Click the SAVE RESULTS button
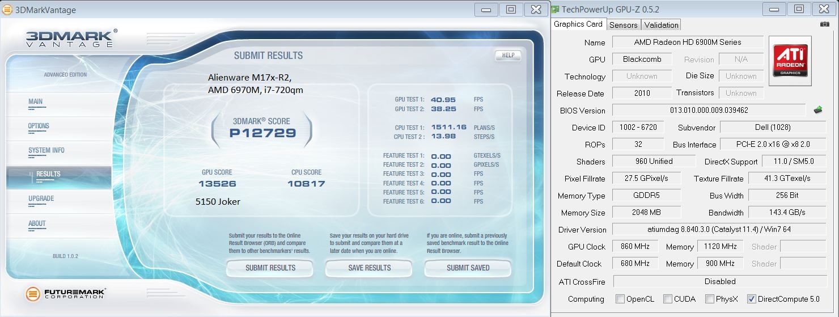Viewport: 839px width, 317px height. pos(369,268)
